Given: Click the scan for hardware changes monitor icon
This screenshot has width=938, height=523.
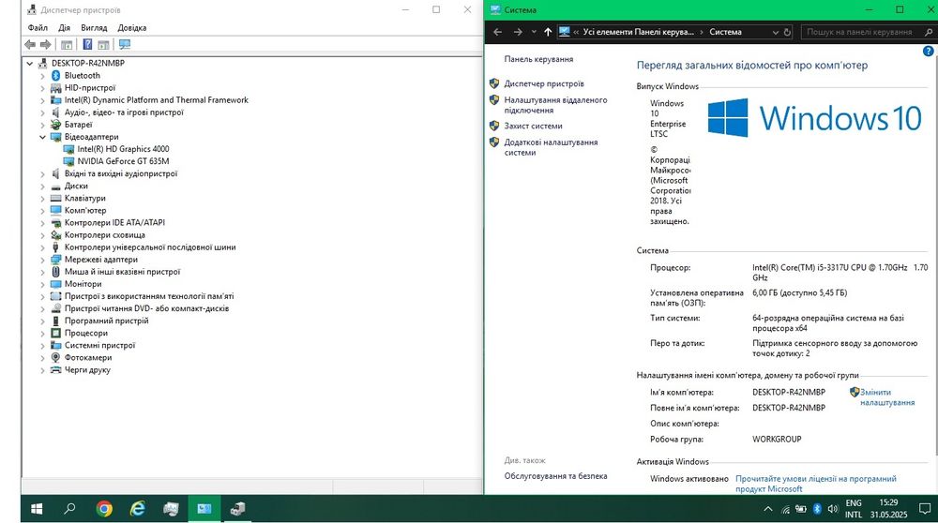Looking at the screenshot, I should pos(125,45).
